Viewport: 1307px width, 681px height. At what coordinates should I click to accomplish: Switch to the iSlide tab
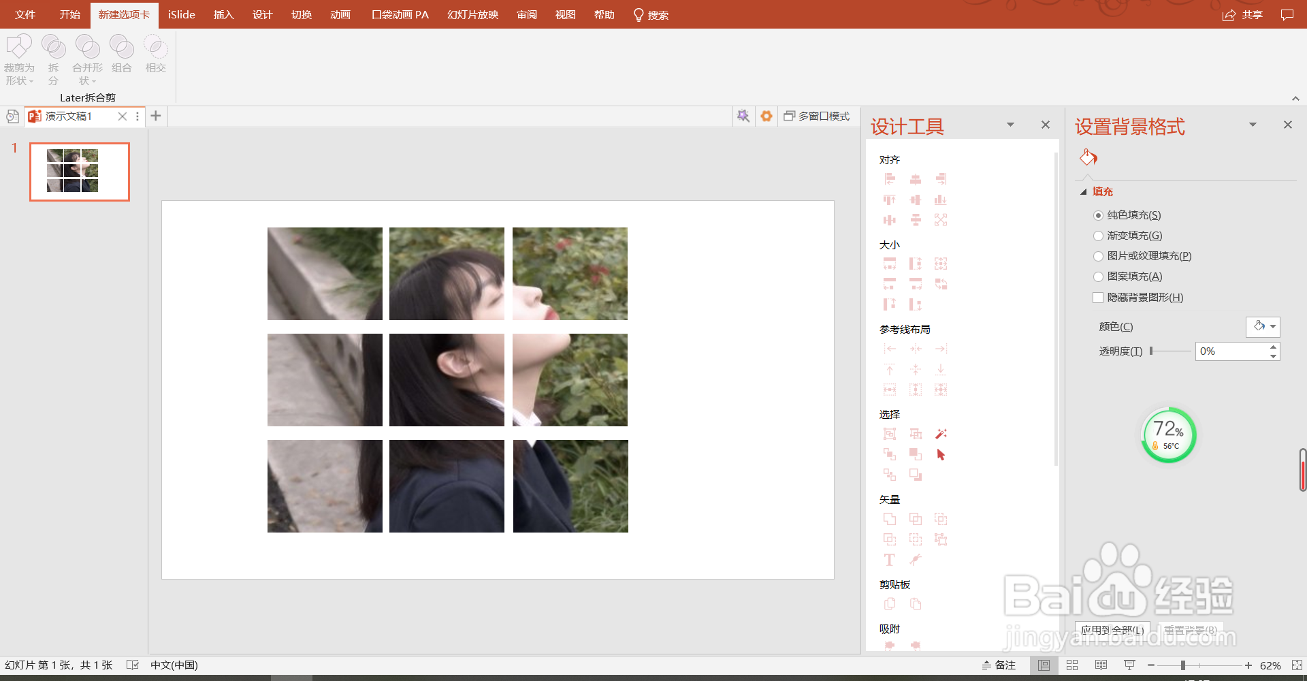[182, 15]
